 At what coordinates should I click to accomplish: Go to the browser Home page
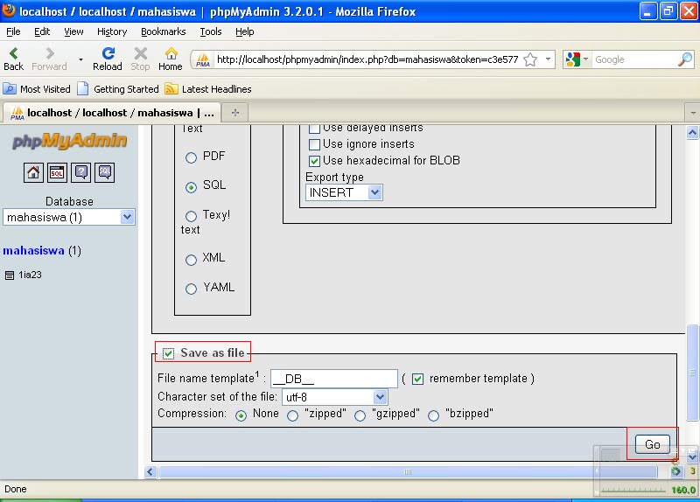tap(171, 59)
